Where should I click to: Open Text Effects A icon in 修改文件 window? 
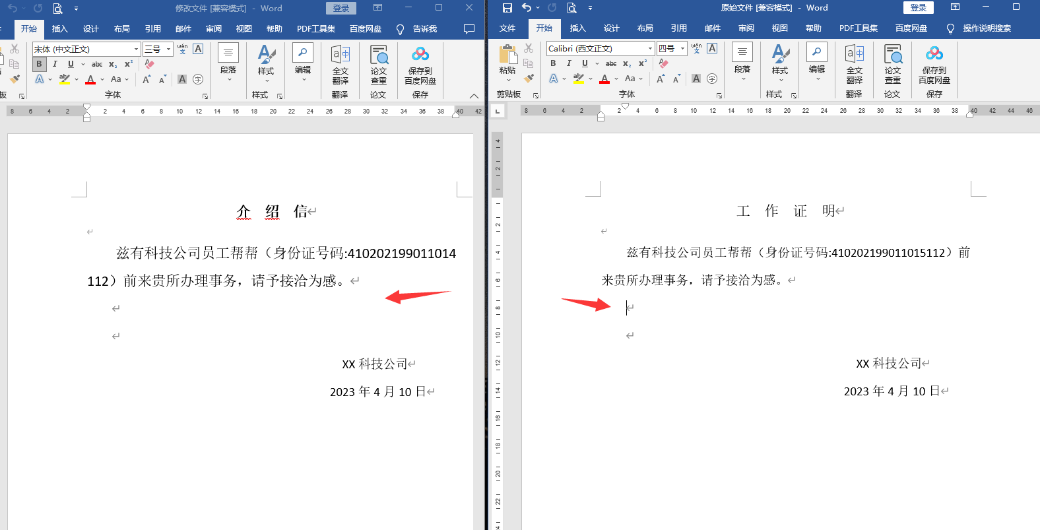pos(40,79)
